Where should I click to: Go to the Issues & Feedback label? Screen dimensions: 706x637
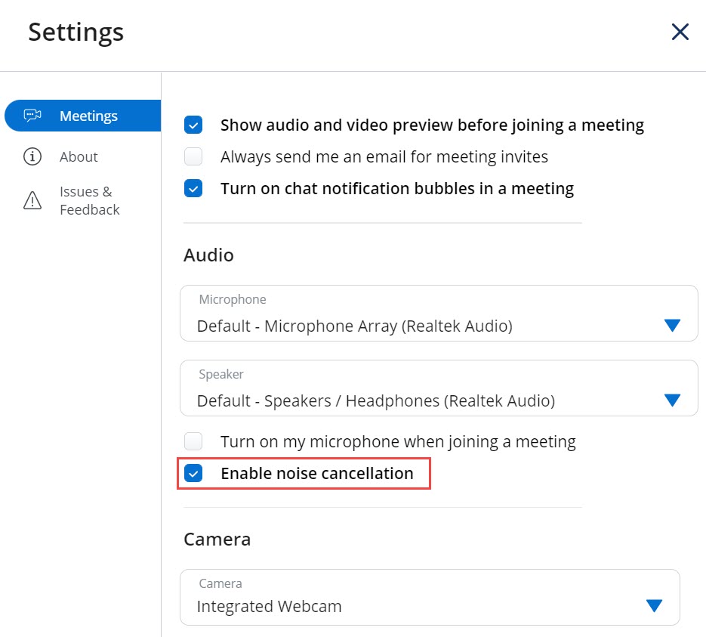(89, 200)
